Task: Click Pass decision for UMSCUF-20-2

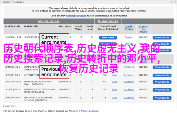Action: [114, 75]
